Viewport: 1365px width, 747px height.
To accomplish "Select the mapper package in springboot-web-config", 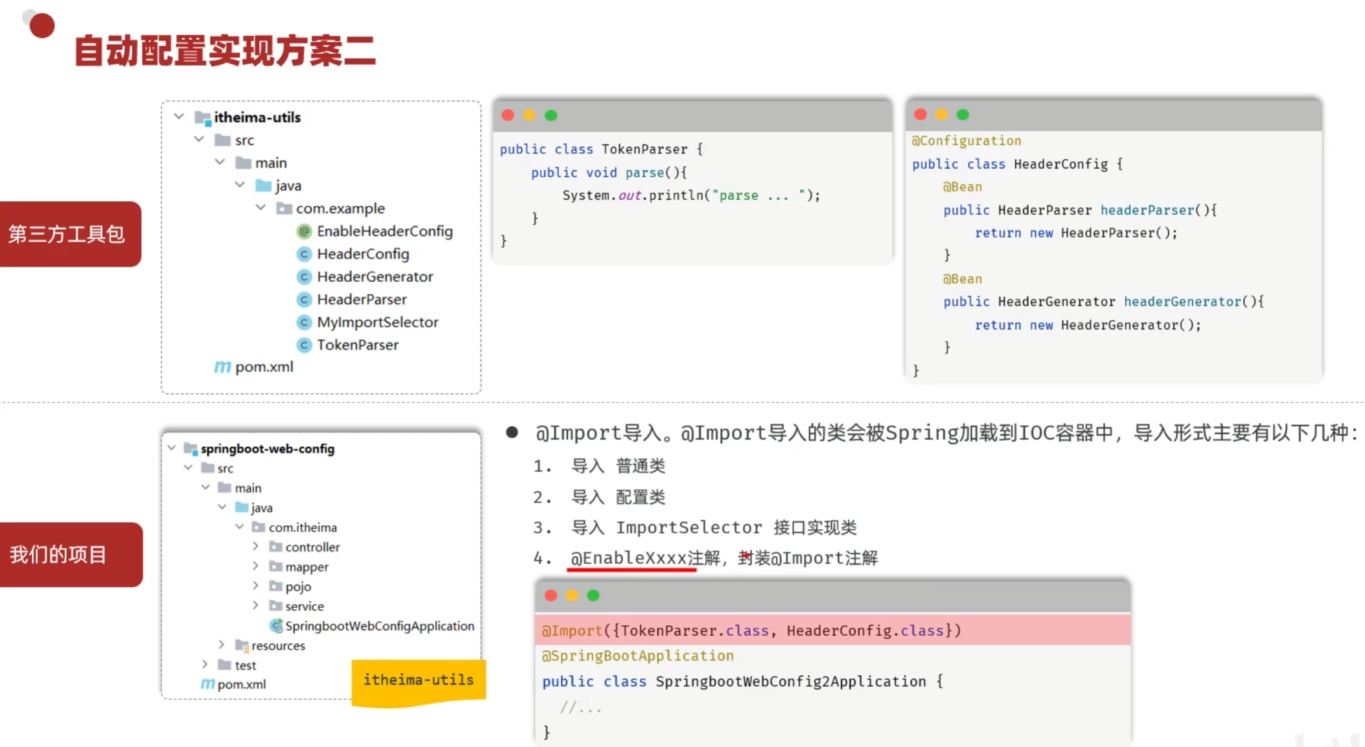I will 306,567.
